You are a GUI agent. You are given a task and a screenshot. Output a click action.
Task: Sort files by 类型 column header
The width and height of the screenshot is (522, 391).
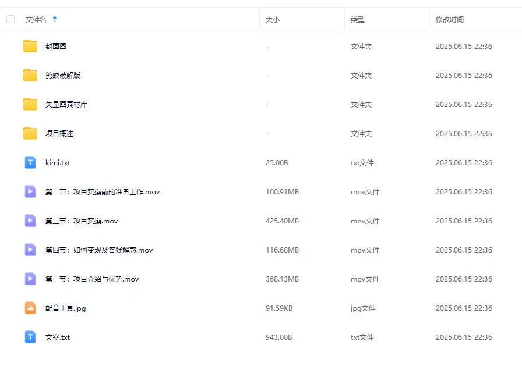tap(358, 19)
